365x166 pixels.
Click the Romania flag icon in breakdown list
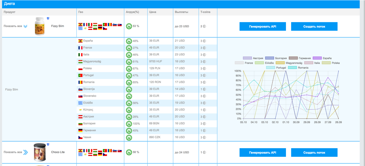pos(81,82)
